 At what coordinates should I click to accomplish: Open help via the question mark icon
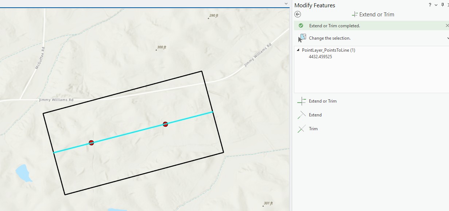click(430, 5)
